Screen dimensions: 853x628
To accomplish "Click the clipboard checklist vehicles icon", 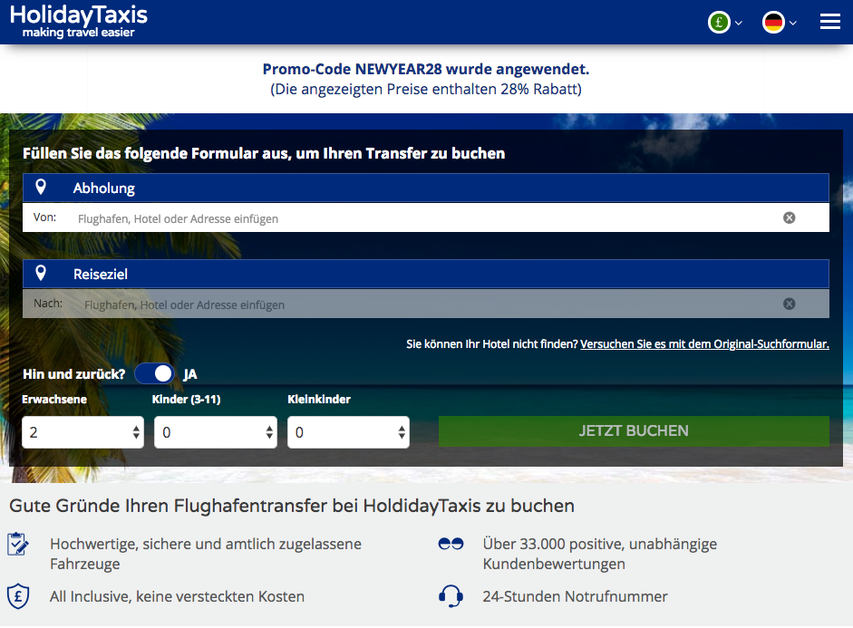I will point(18,545).
